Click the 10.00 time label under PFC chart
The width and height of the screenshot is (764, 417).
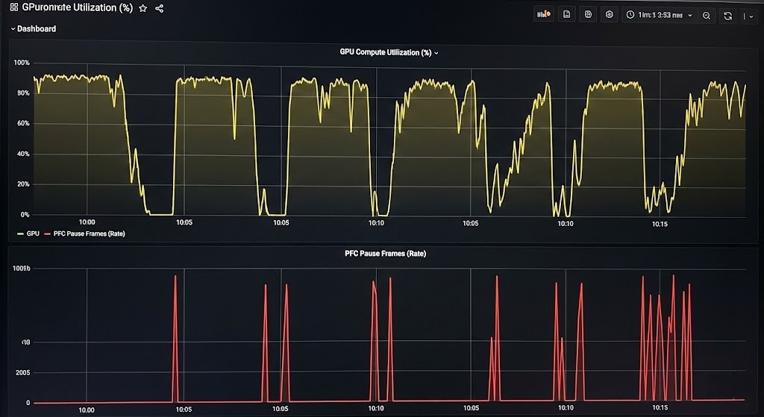point(87,410)
